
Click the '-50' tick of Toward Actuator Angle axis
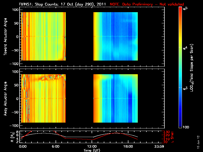15,50
